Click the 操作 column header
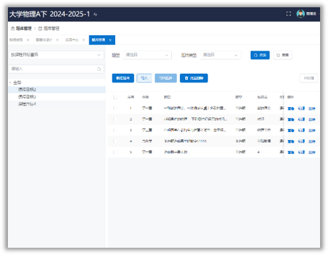The width and height of the screenshot is (328, 255). point(290,97)
